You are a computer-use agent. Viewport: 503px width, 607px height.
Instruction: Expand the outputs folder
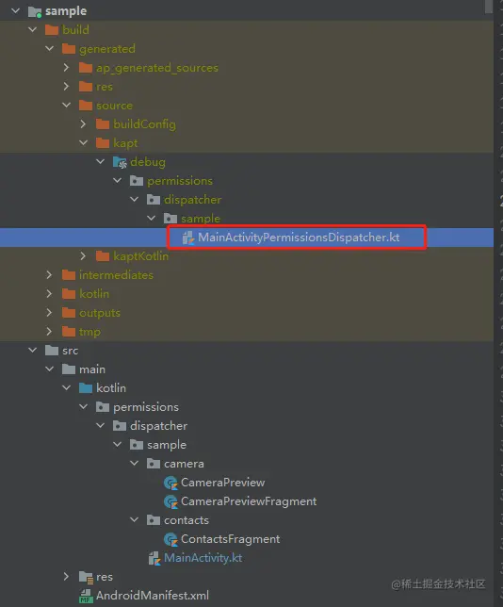pyautogui.click(x=50, y=312)
